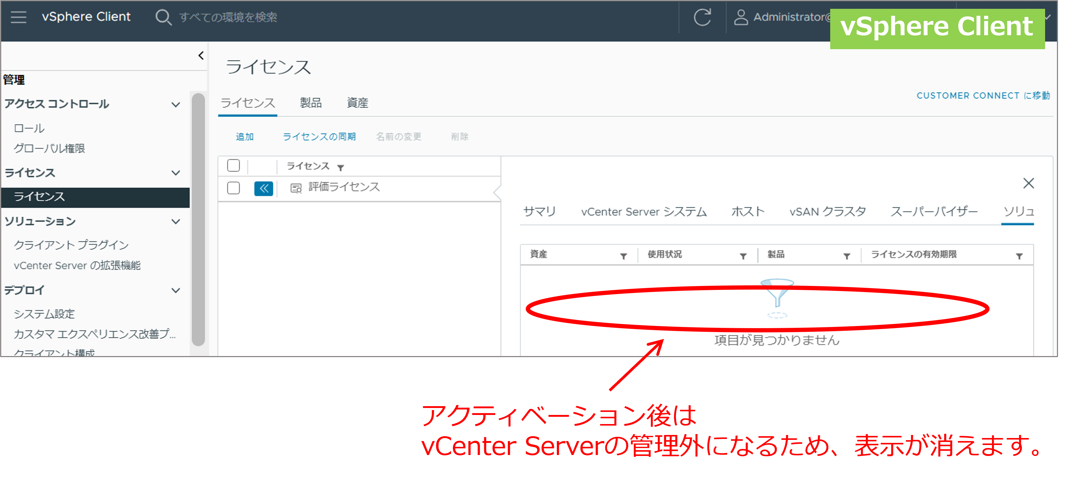Open CUSTOMER CONNECT に移動 link
This screenshot has height=479, width=1070.
click(983, 96)
